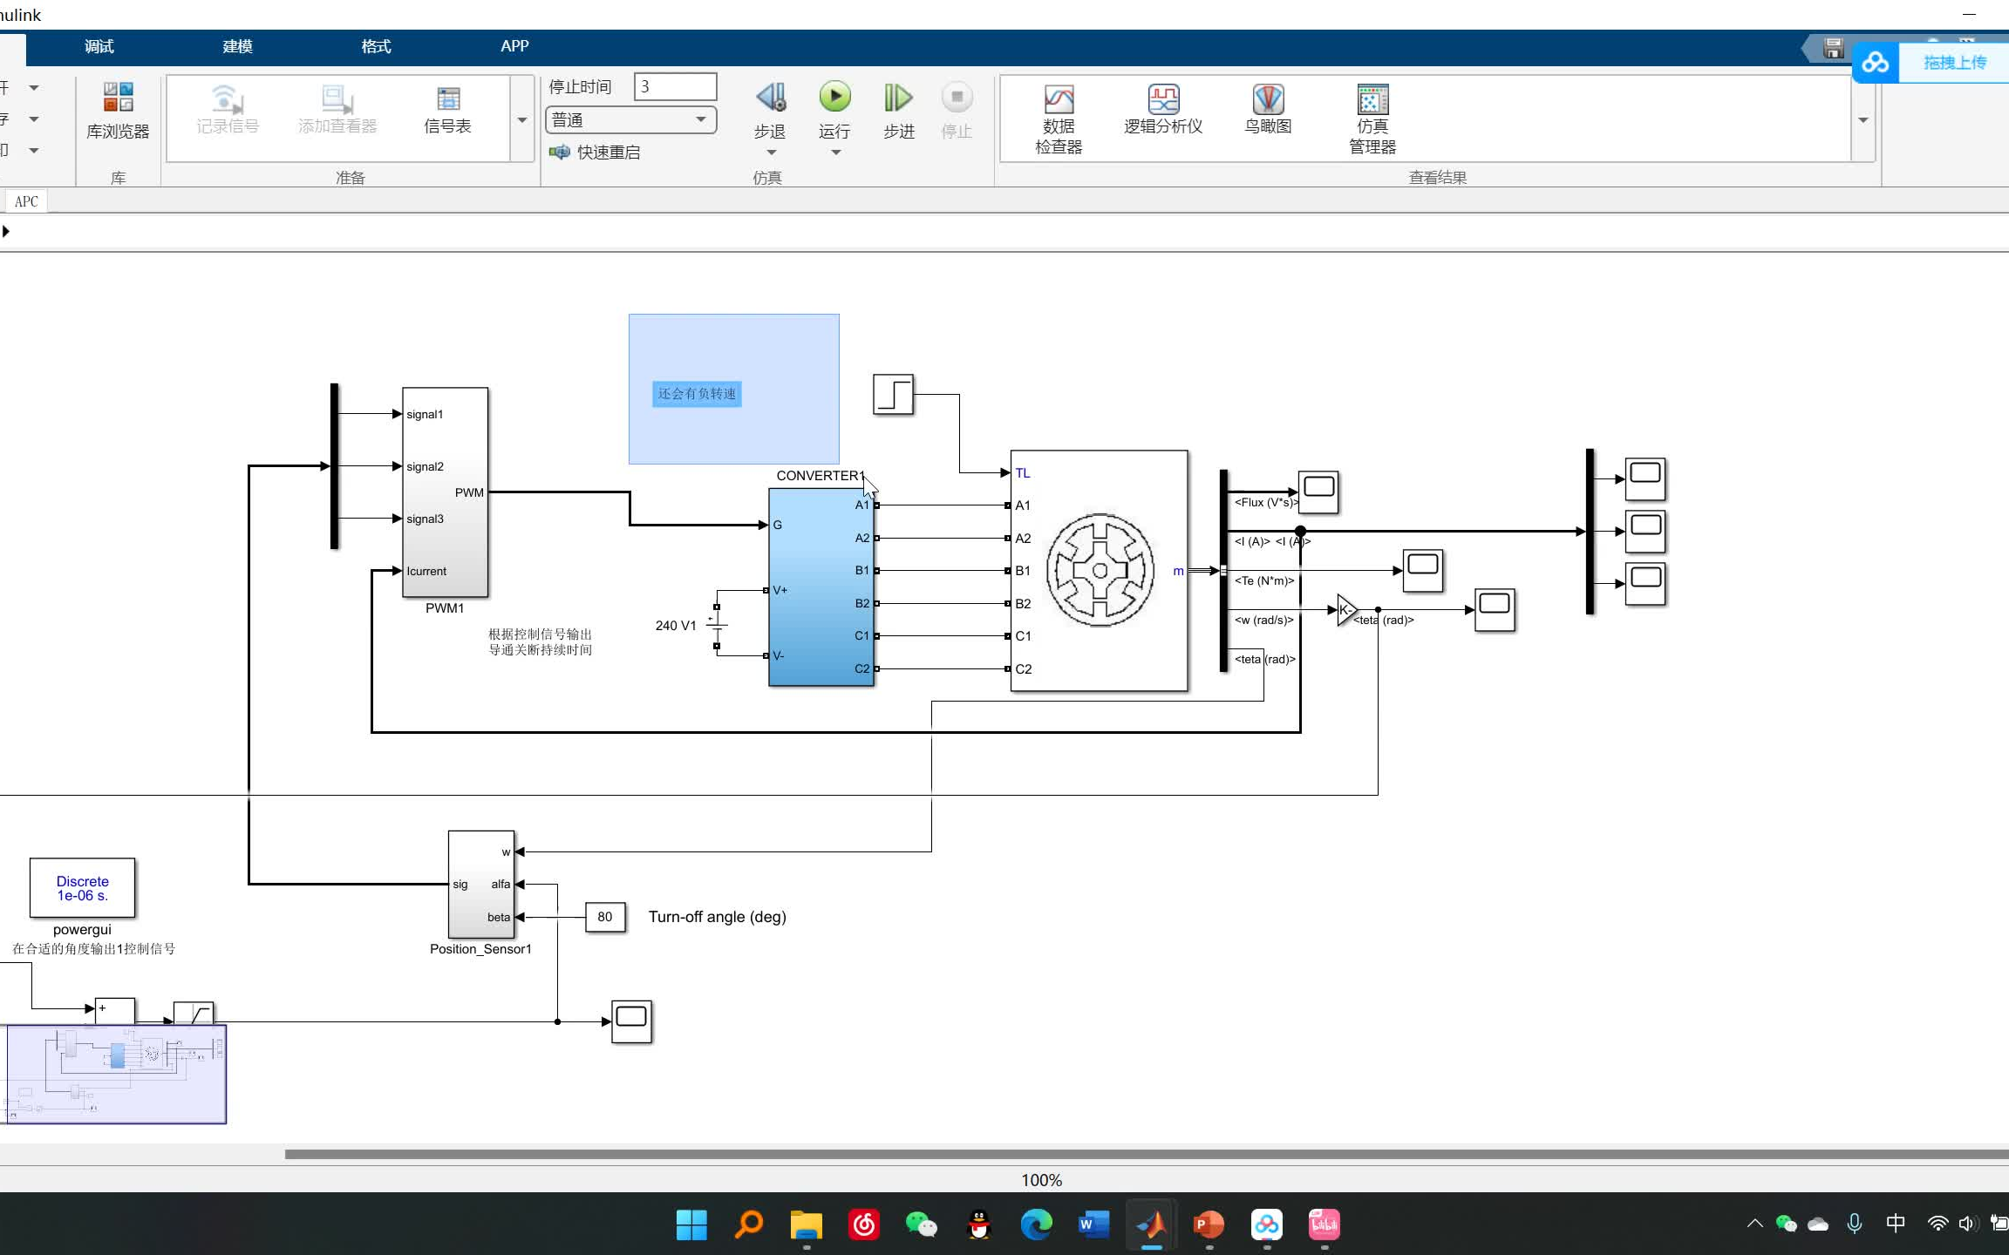2009x1255 pixels.
Task: Select the constant block with value 80
Action: (605, 917)
